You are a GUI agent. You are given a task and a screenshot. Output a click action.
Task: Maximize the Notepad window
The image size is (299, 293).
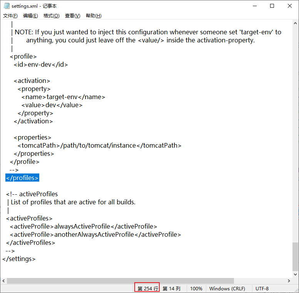pos(272,6)
